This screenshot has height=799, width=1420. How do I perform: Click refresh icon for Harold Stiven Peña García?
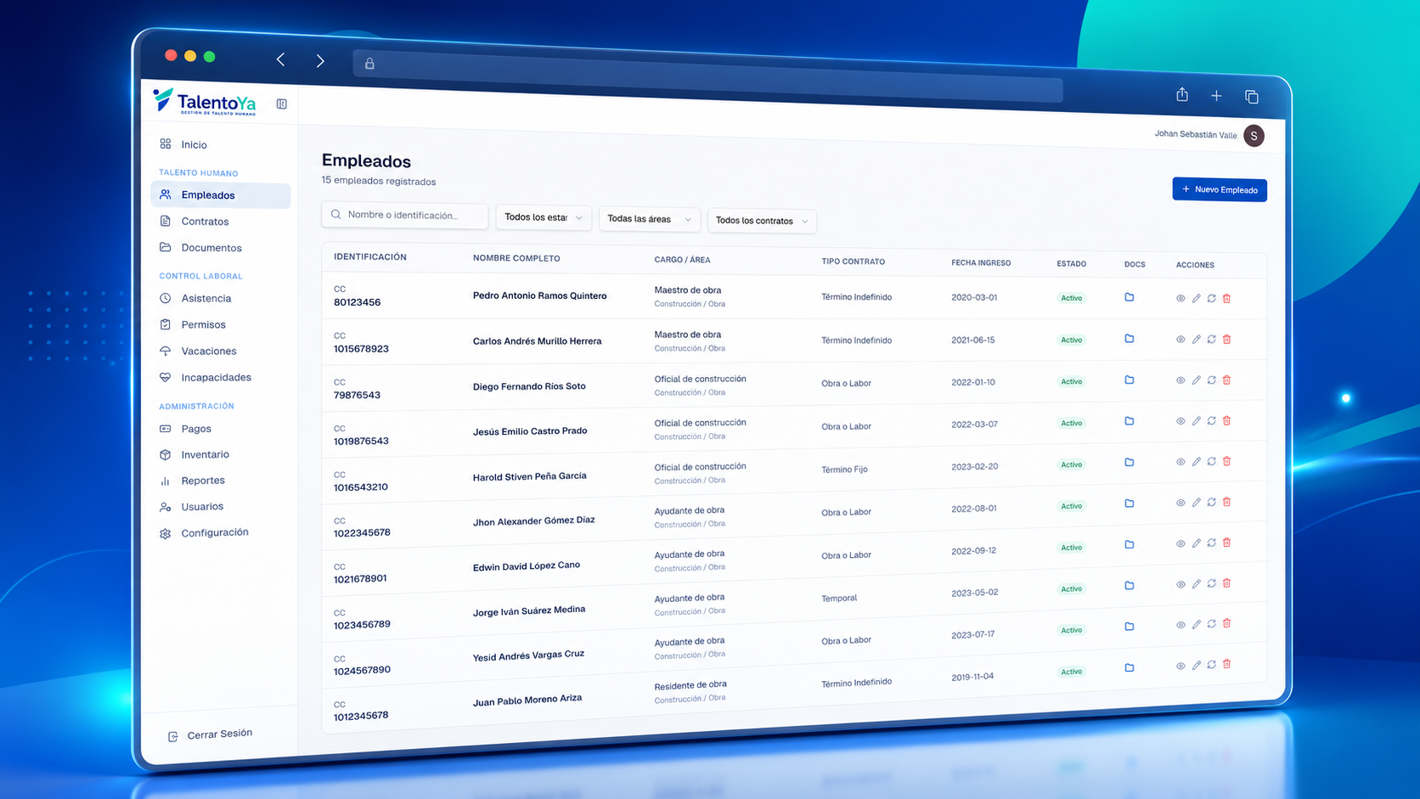coord(1212,461)
